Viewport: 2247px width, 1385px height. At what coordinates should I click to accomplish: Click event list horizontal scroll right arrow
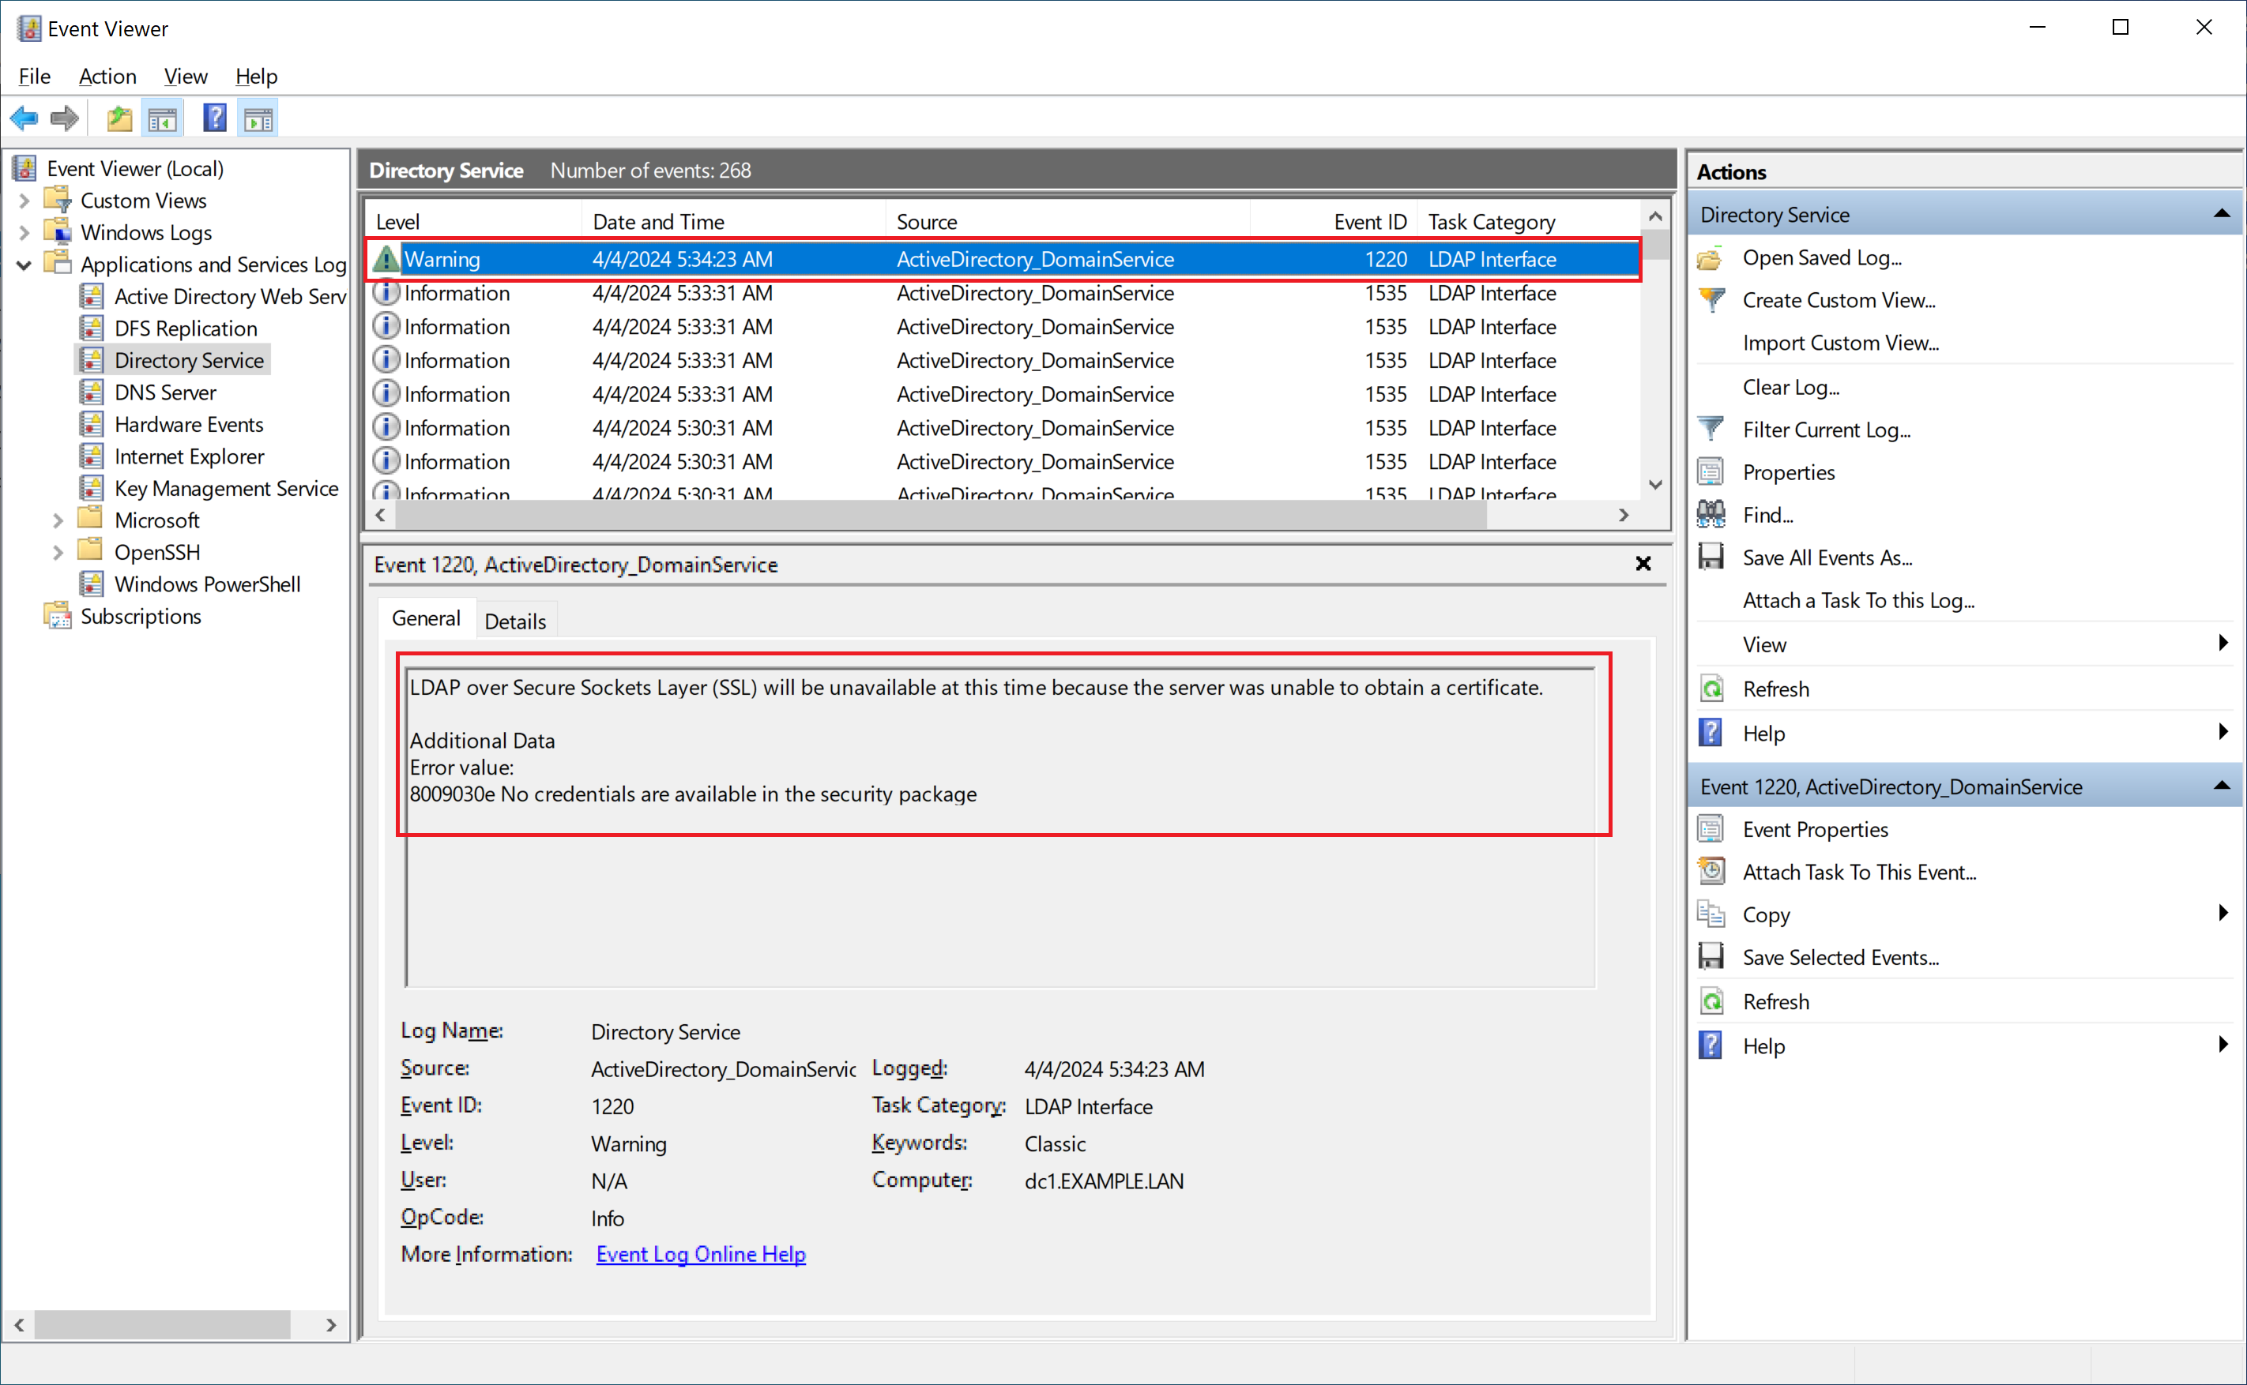pos(1624,516)
